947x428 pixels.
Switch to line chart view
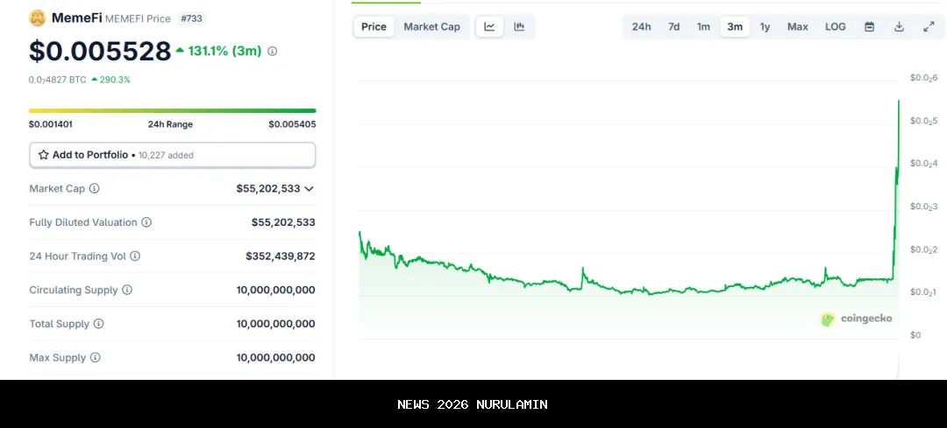point(489,26)
